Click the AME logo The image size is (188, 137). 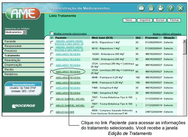coord(23,13)
